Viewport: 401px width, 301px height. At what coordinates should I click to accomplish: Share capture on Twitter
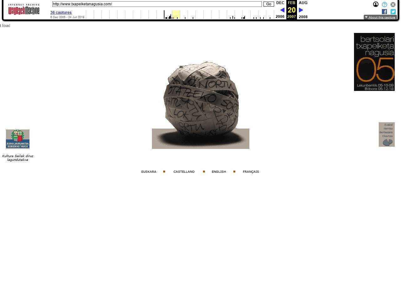click(x=393, y=12)
